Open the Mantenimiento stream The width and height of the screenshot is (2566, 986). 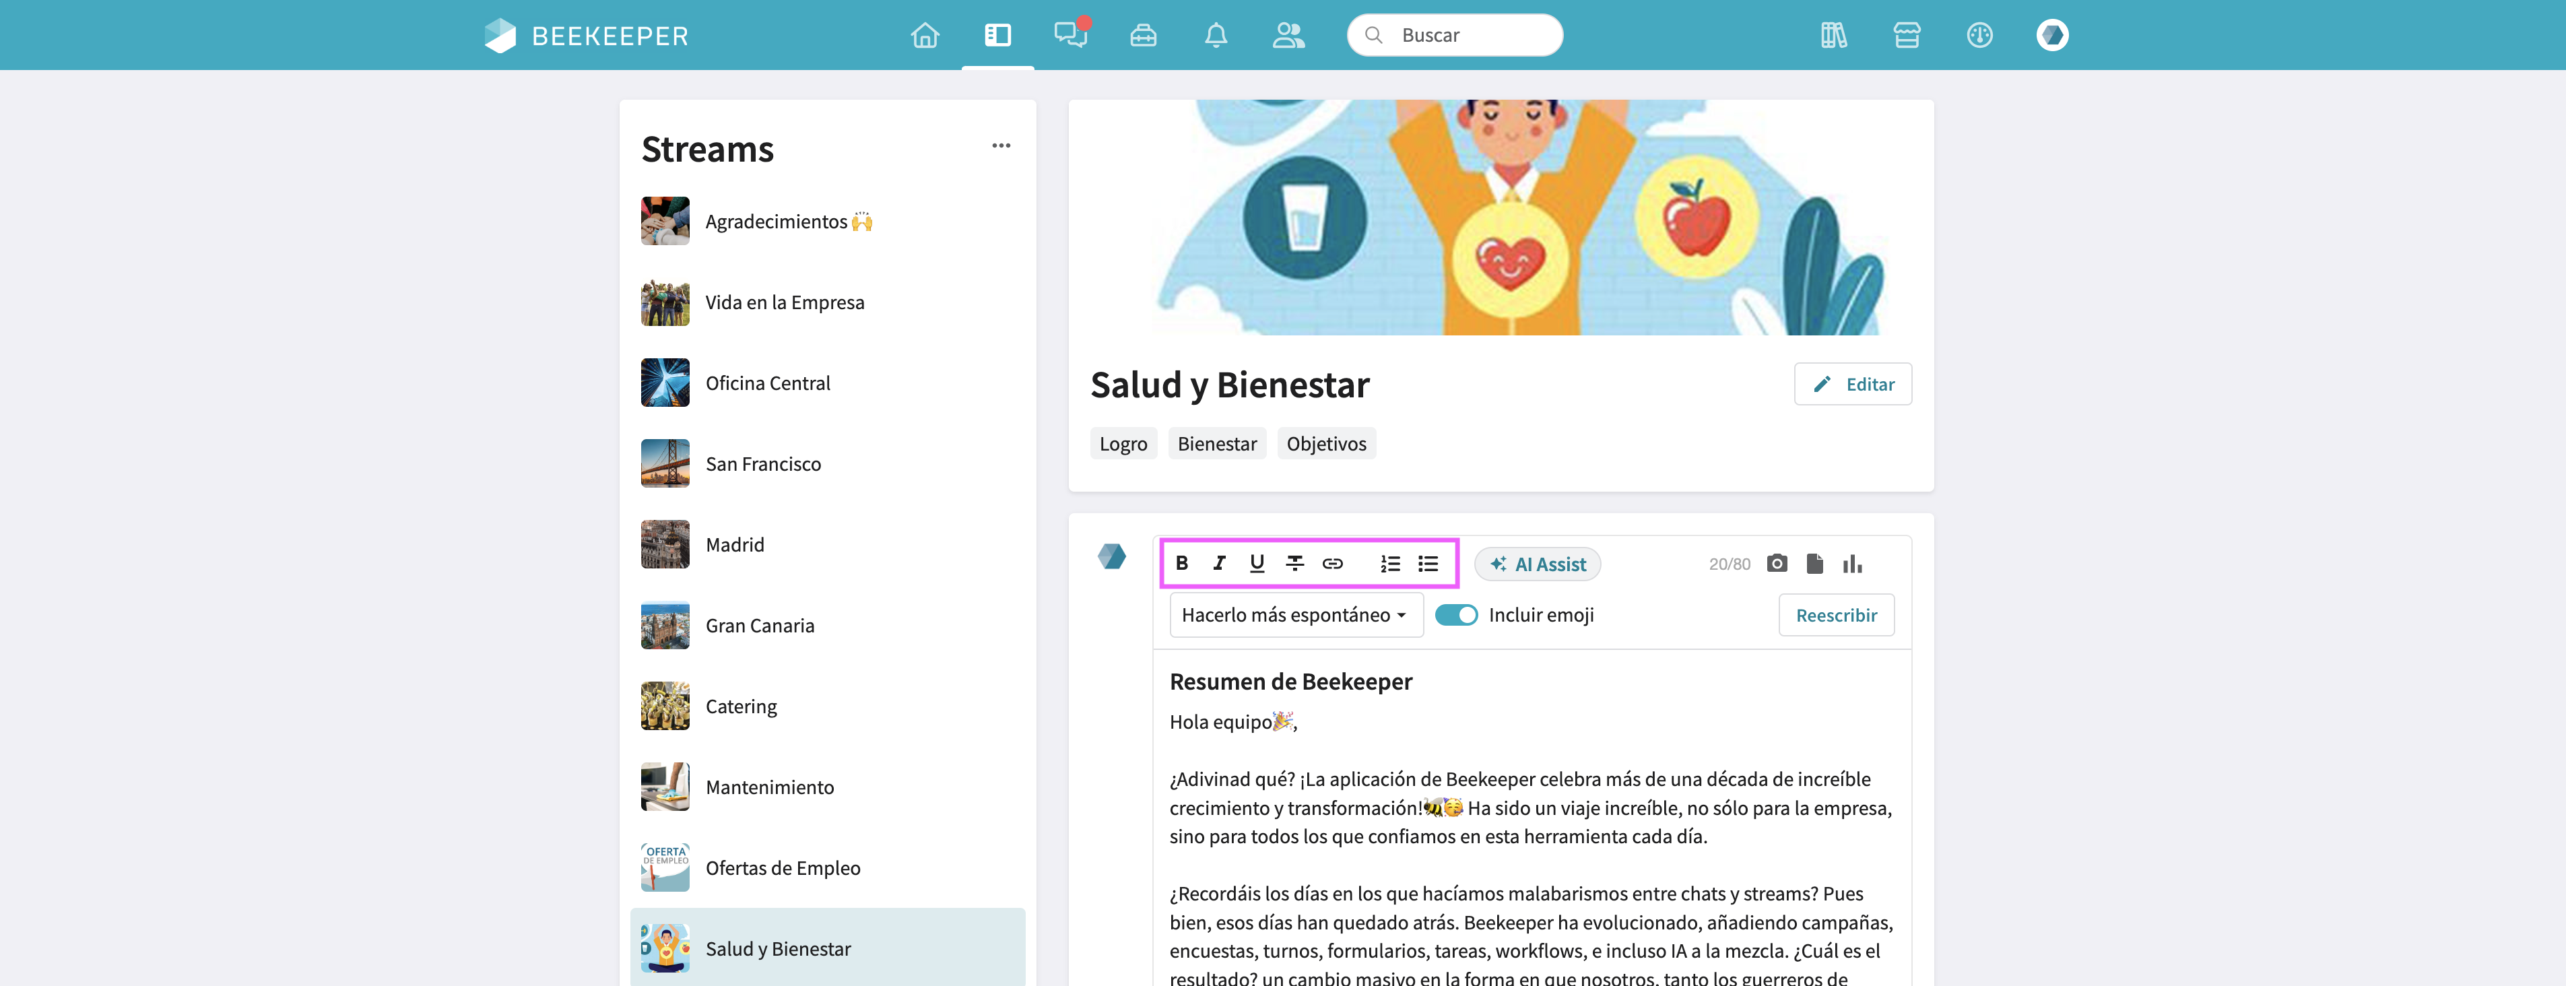click(x=828, y=786)
